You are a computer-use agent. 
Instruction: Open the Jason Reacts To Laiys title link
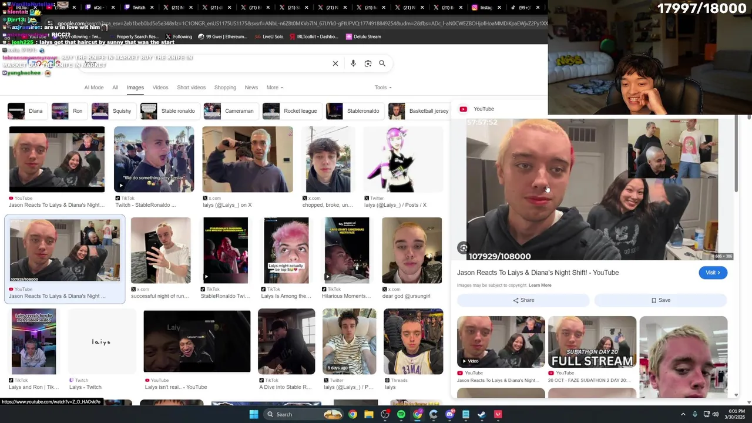click(x=538, y=273)
